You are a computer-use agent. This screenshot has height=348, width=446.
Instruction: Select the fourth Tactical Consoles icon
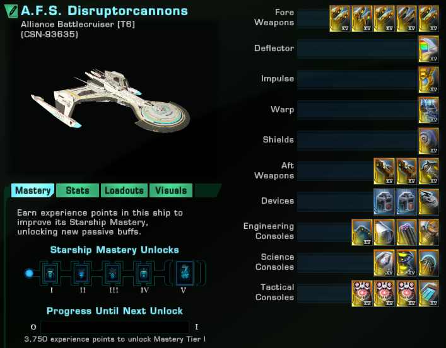click(428, 293)
